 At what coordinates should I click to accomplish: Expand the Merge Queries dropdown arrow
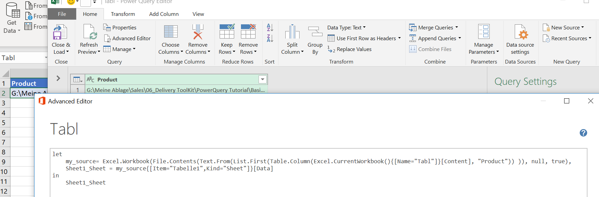(x=457, y=27)
